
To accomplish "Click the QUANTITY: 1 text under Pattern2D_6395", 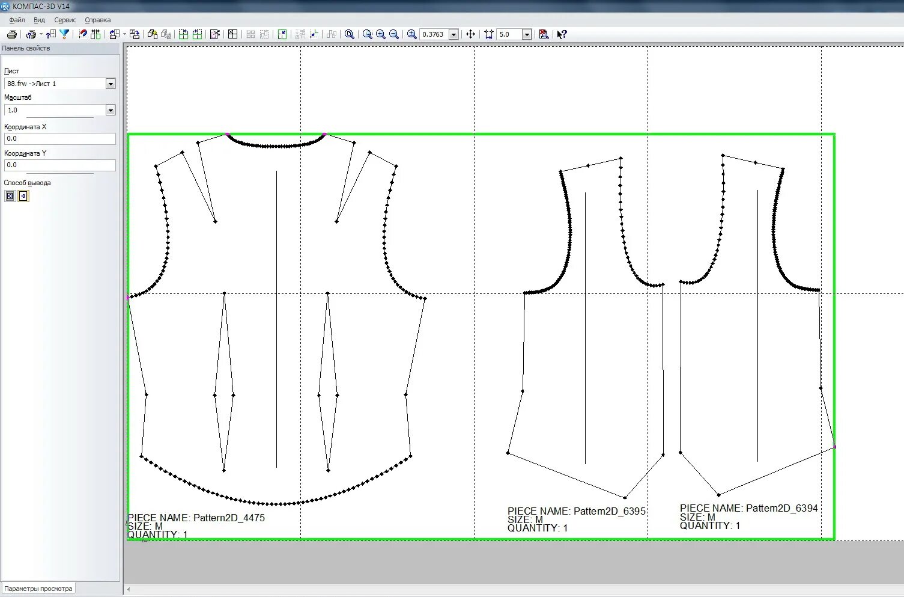I will tap(538, 528).
